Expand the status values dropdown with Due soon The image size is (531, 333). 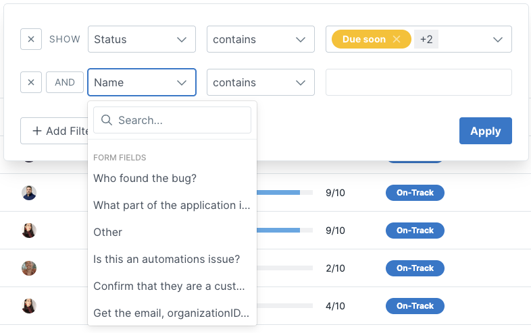click(x=497, y=40)
